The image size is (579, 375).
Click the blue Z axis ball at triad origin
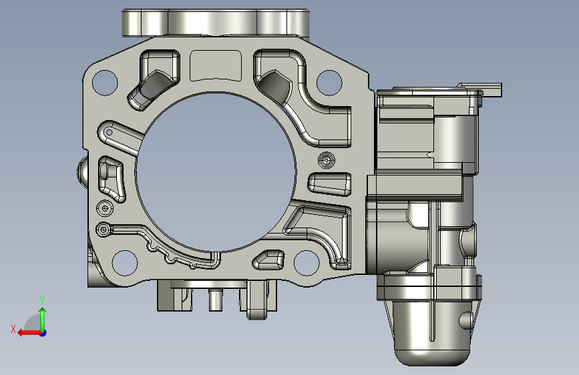[x=43, y=333]
